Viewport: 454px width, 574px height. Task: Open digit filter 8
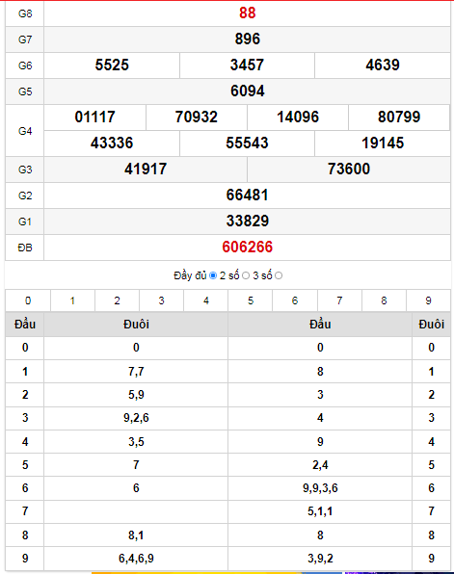(384, 300)
